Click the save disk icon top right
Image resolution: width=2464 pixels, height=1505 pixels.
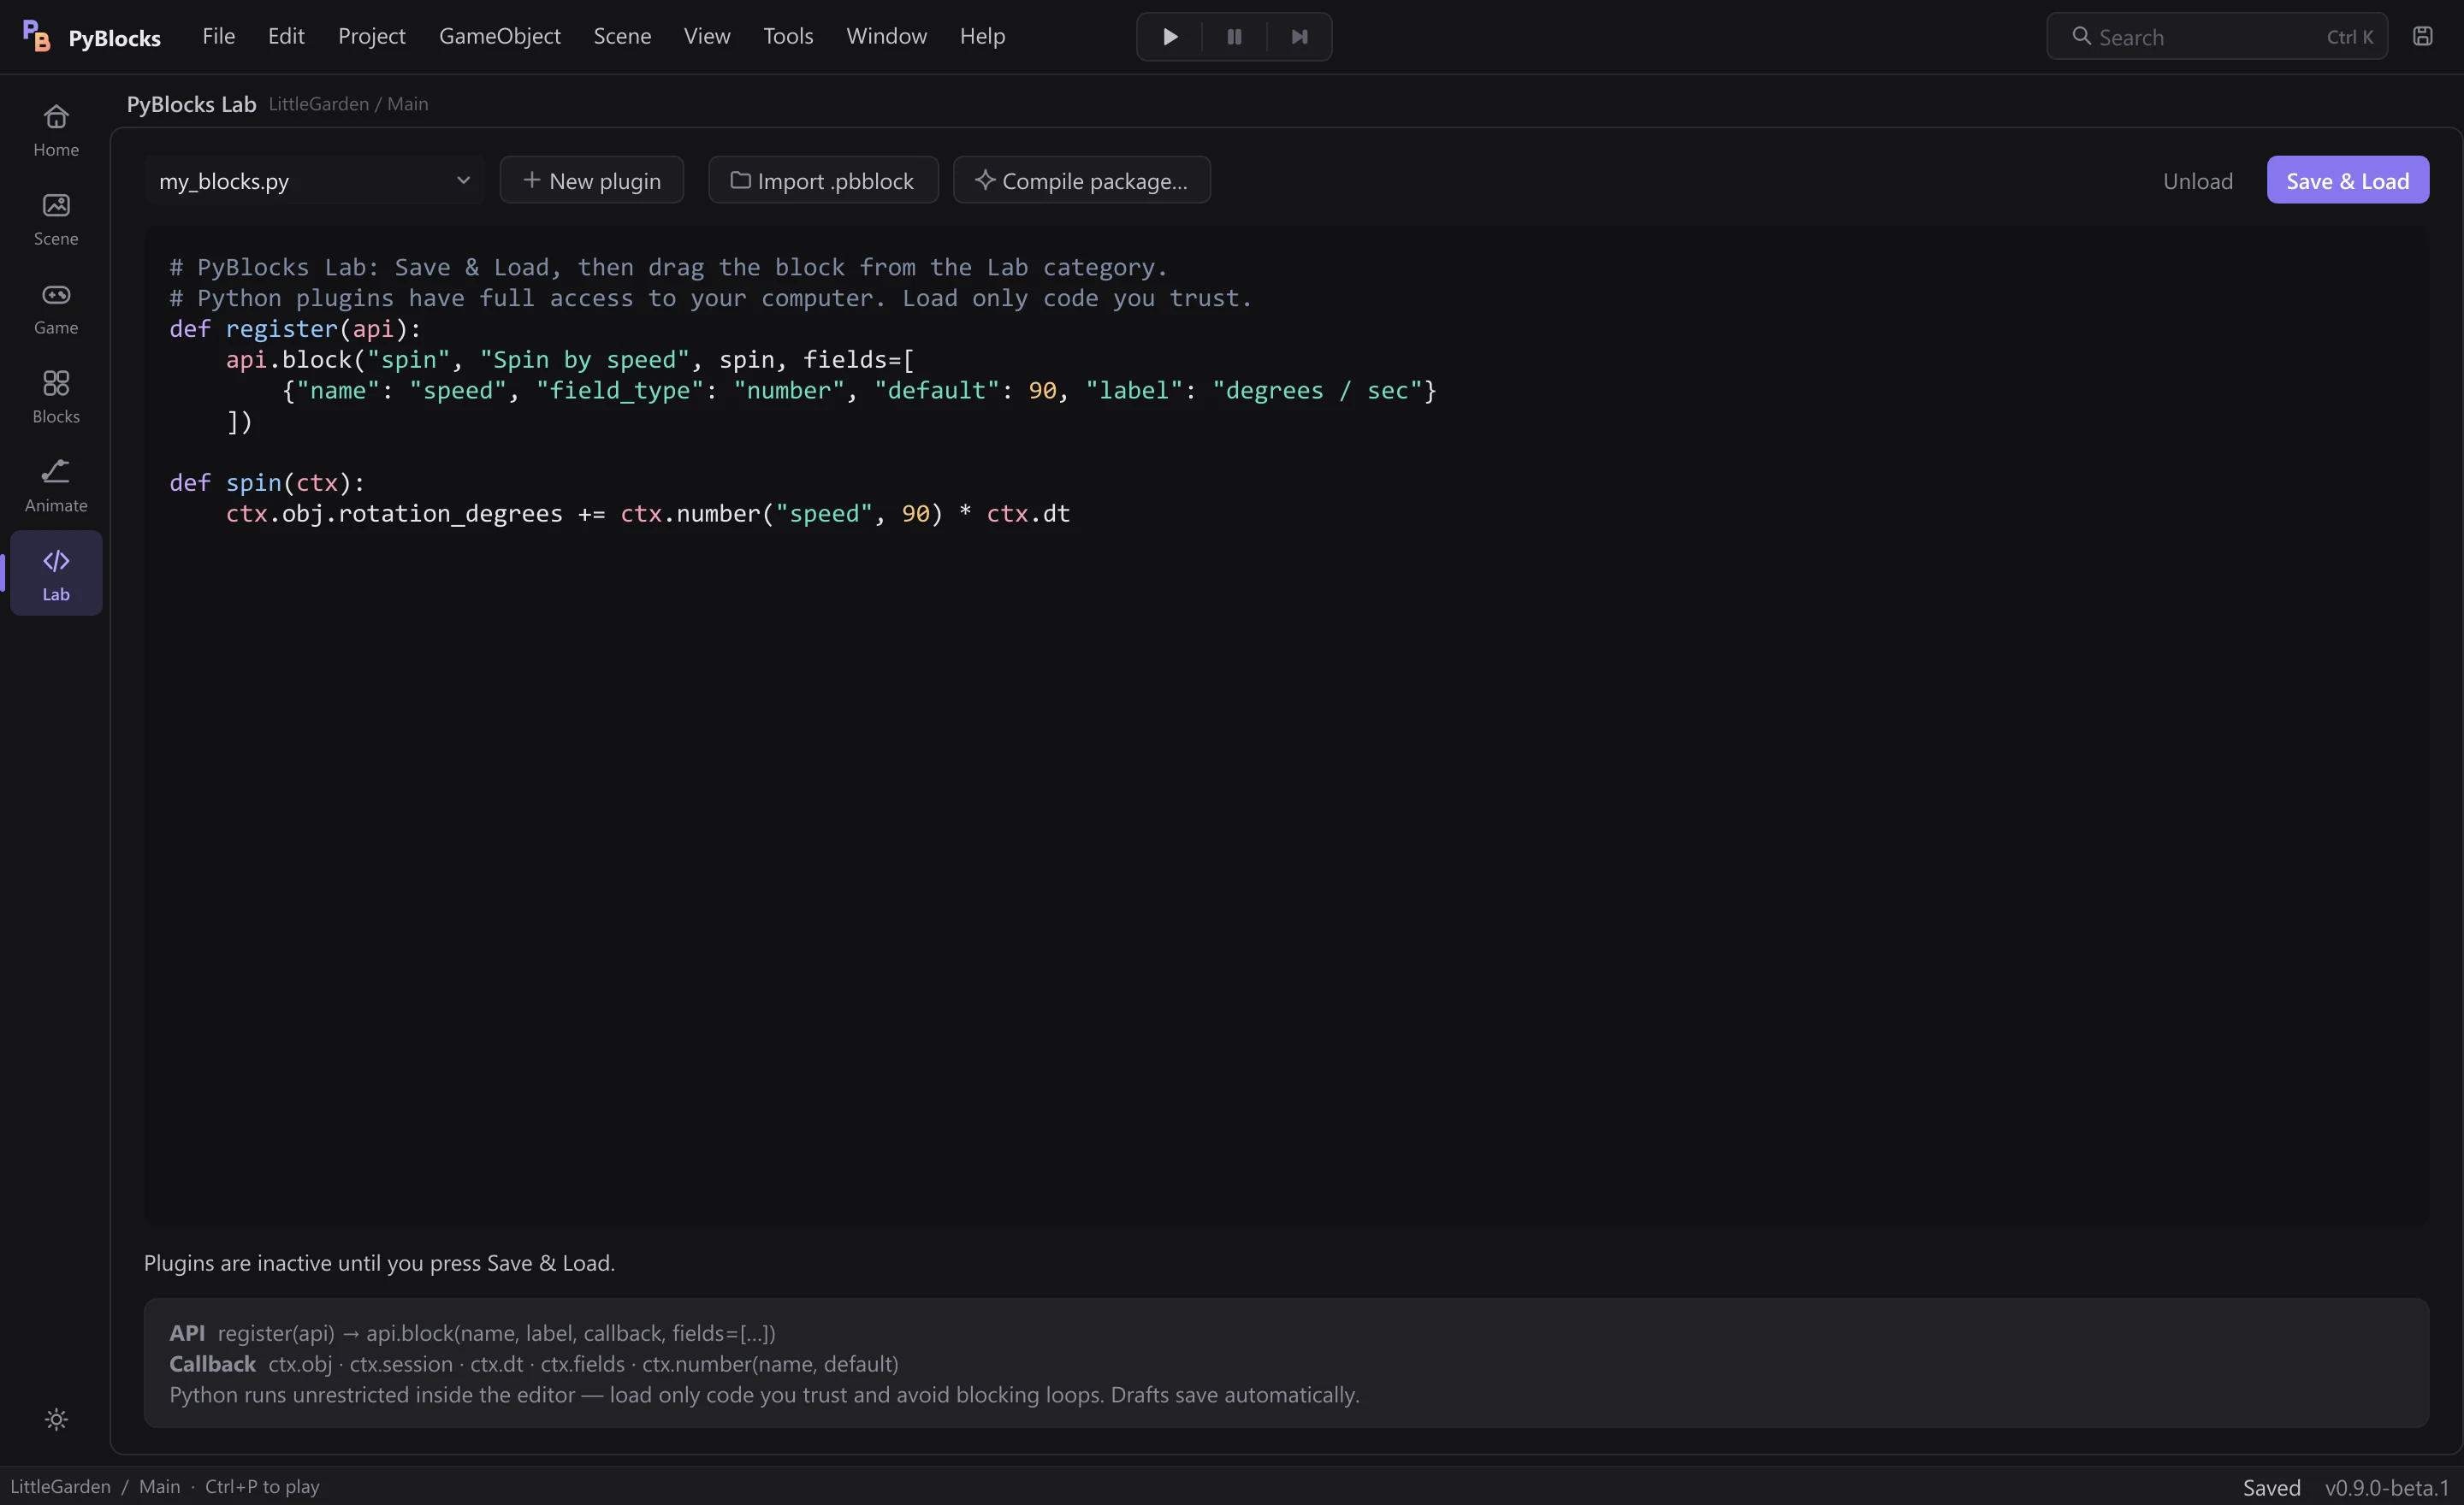2422,36
